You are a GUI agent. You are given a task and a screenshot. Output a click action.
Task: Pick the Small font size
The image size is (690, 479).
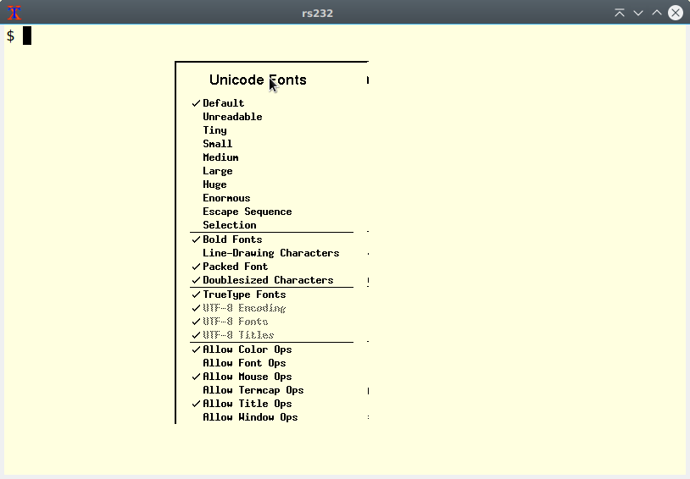(x=217, y=144)
